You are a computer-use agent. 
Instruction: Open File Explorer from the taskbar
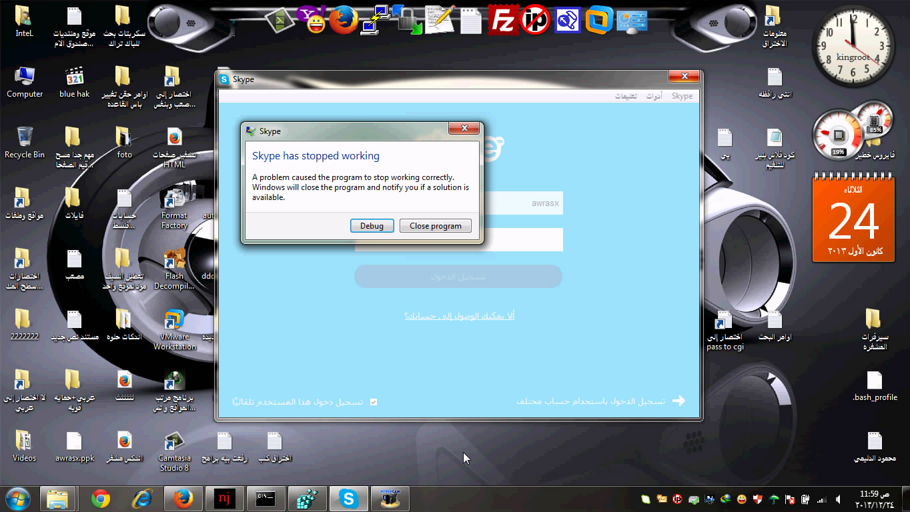58,499
